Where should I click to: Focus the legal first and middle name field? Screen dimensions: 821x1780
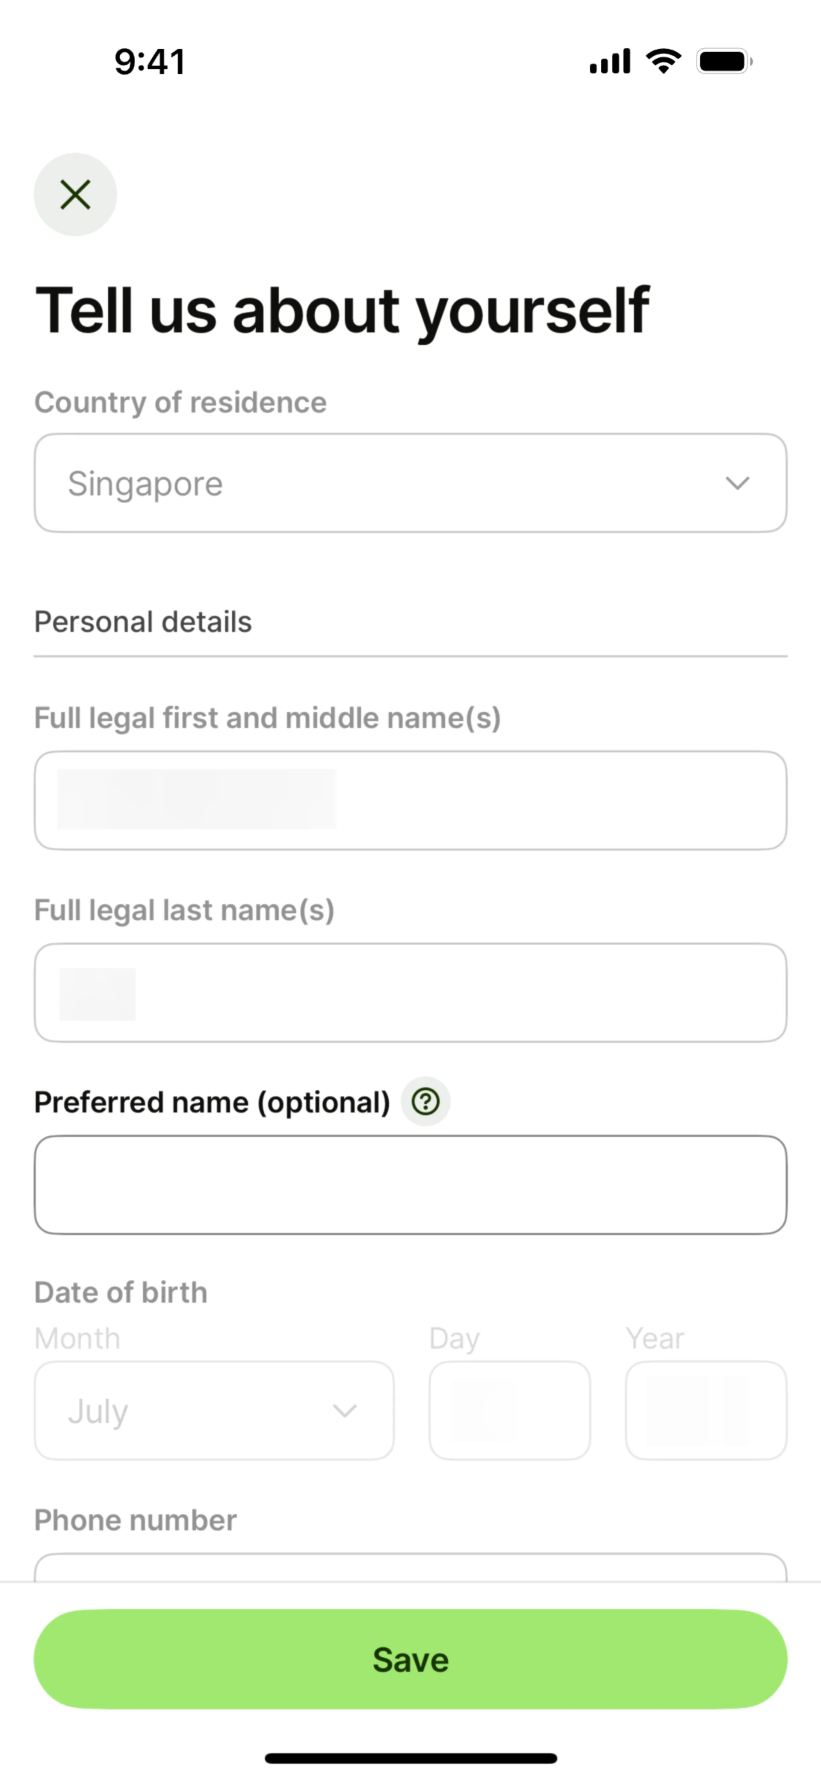tap(410, 800)
